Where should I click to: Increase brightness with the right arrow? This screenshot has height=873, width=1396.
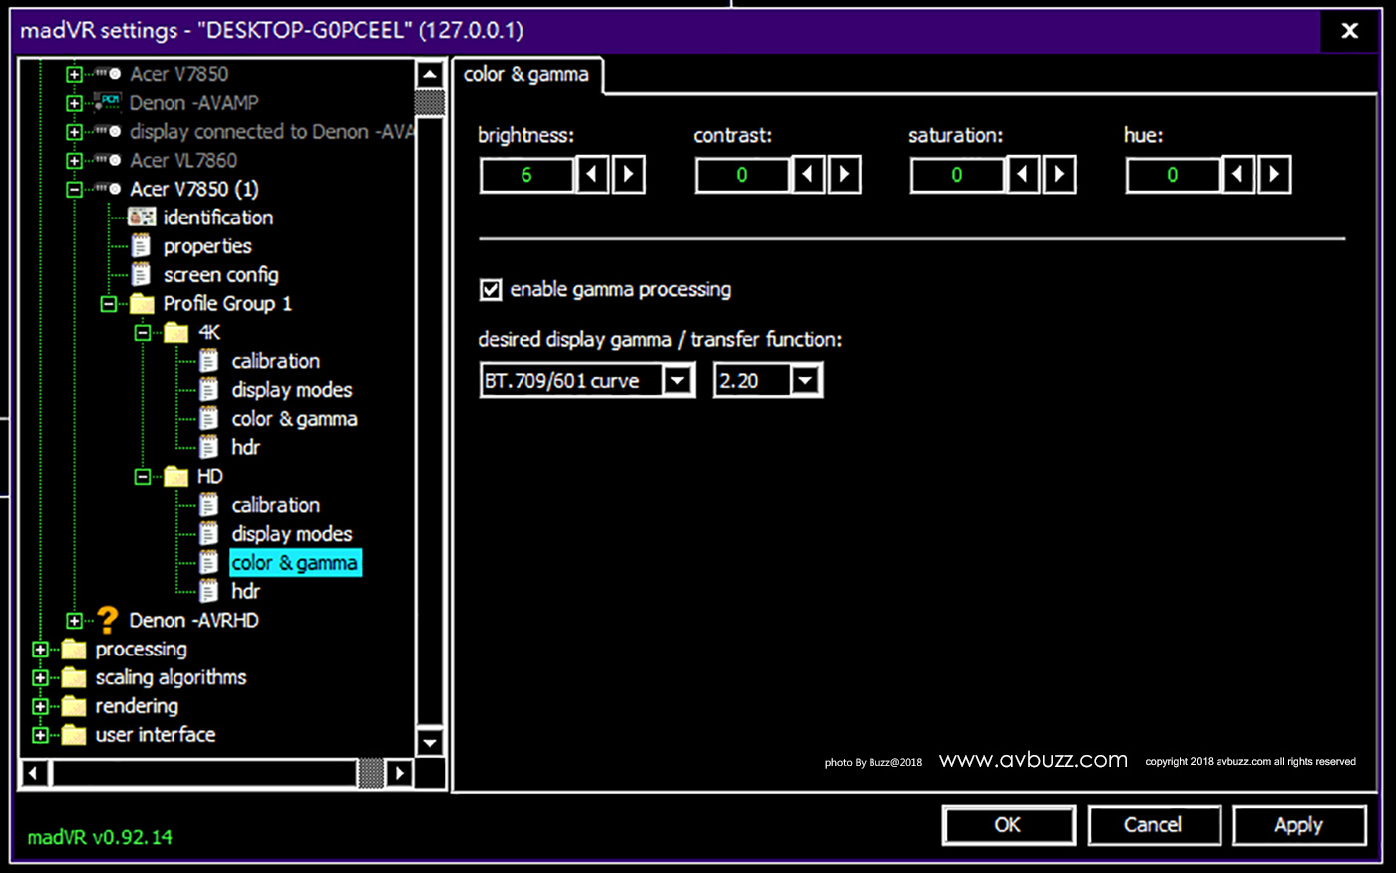[628, 175]
